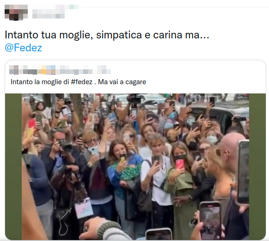Open the #fedez hashtag in quoted tweet

(82, 82)
